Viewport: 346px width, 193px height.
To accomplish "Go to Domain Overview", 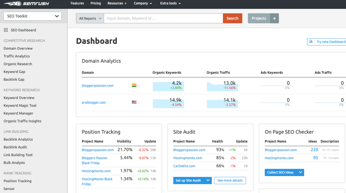I will (x=18, y=48).
